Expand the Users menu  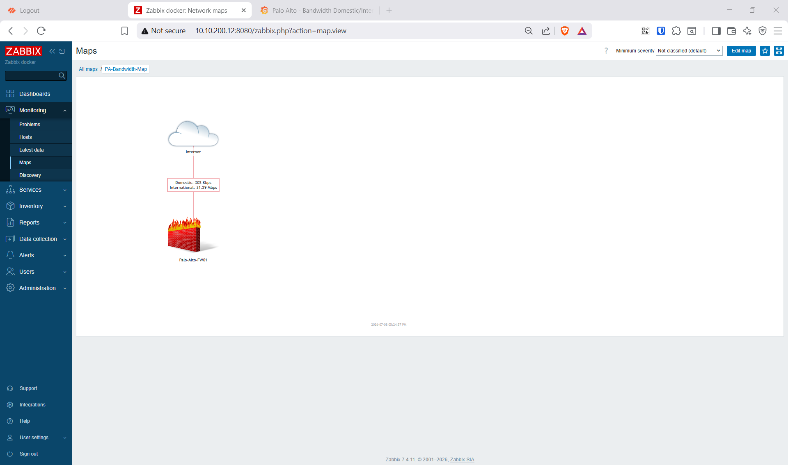click(36, 272)
